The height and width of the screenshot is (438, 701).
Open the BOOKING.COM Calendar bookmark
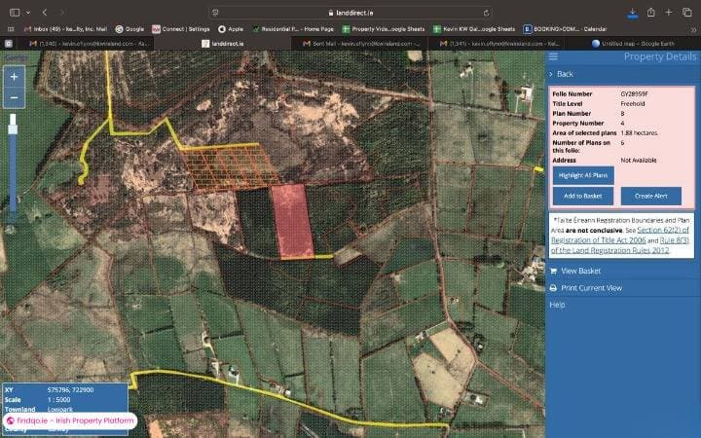click(565, 29)
